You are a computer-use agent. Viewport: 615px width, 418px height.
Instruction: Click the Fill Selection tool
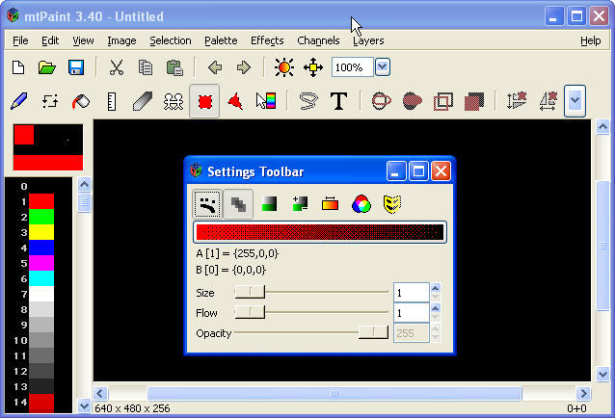click(x=474, y=101)
